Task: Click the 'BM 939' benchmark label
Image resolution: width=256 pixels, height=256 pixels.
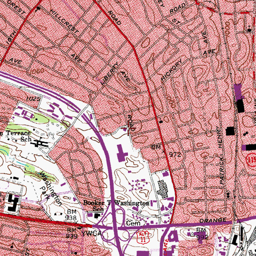Action: (x=72, y=233)
